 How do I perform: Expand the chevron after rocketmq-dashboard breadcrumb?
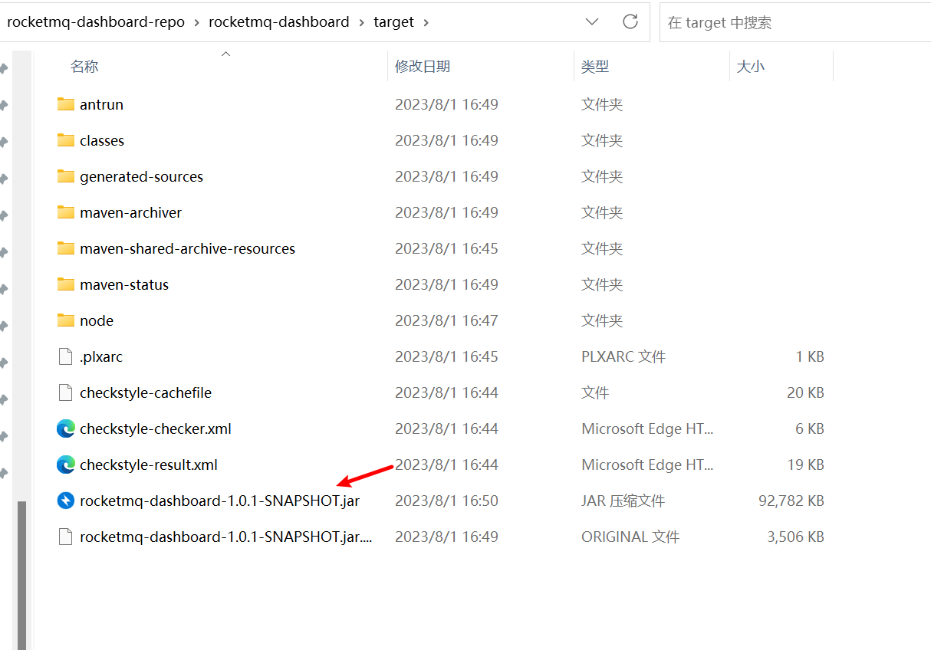click(x=361, y=22)
